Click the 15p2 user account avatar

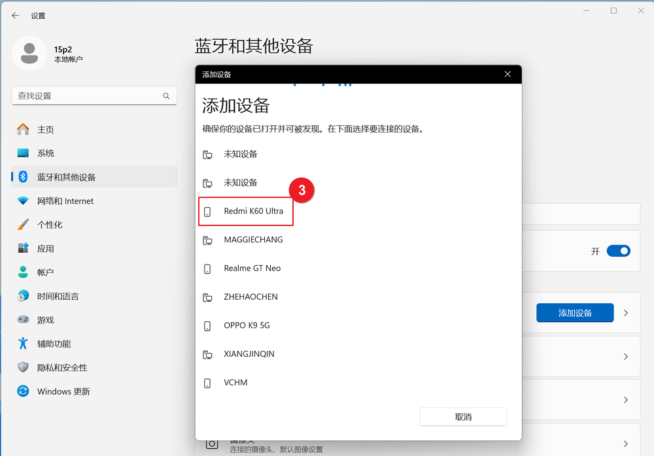click(x=29, y=54)
